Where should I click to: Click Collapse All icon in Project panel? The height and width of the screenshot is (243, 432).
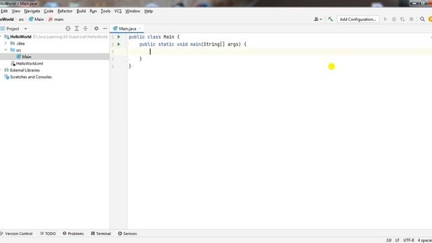click(86, 28)
